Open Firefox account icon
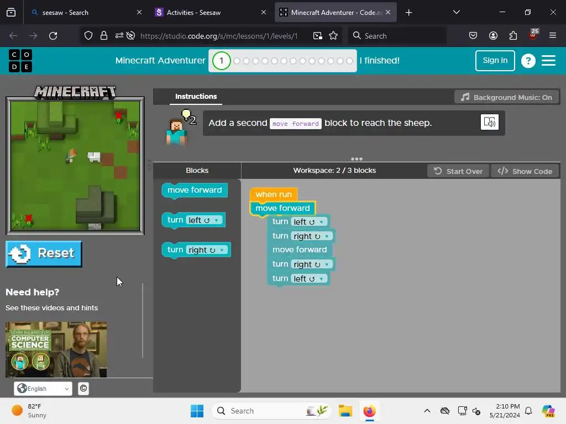 493,36
